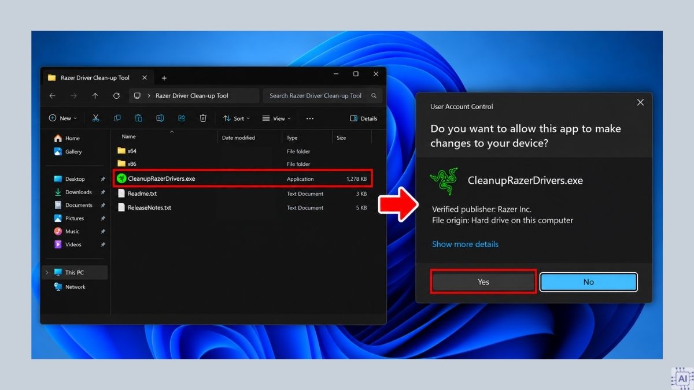
Task: Open the Details pane
Action: click(364, 118)
